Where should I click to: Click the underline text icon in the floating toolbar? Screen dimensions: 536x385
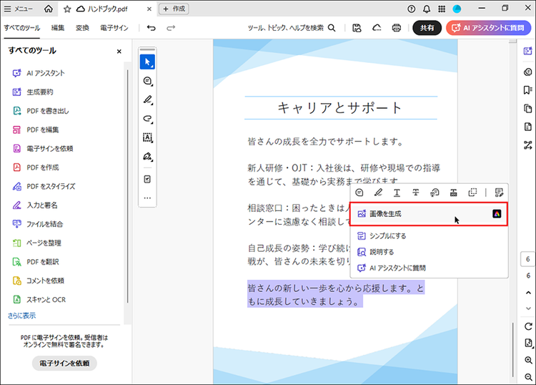[x=397, y=192]
